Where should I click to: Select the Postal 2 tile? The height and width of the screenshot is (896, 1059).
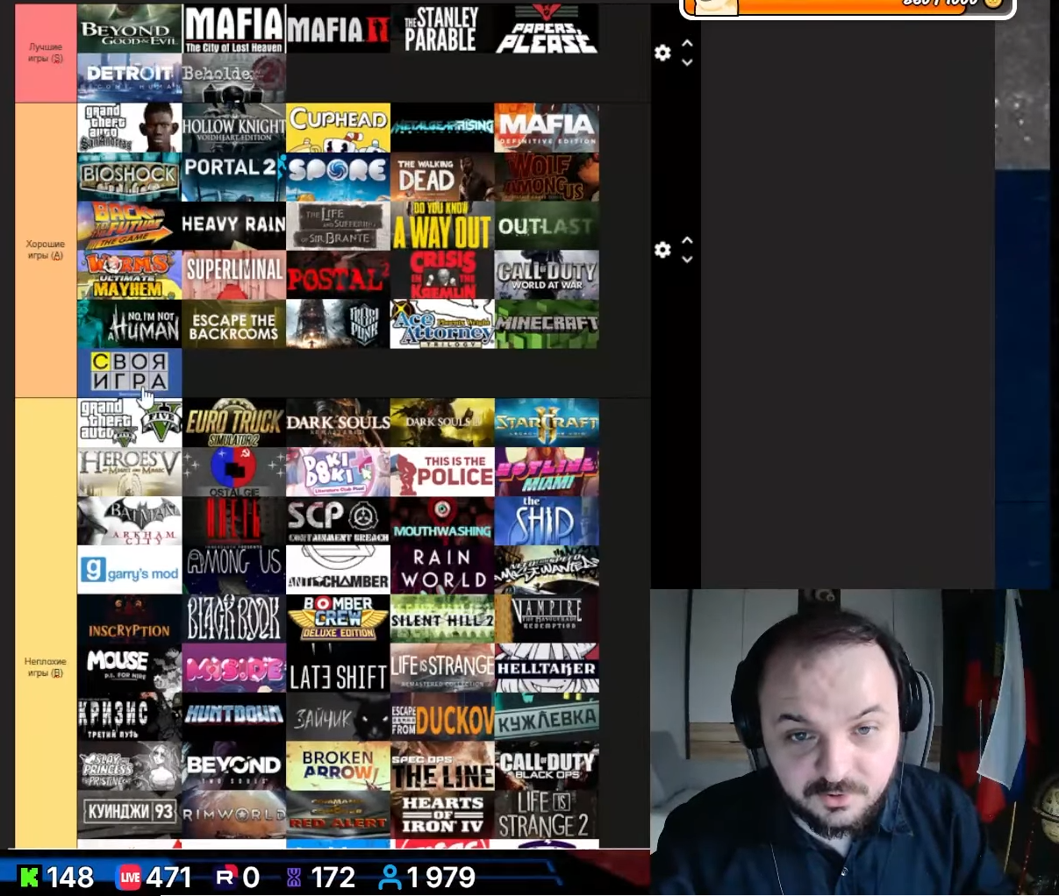(x=339, y=275)
